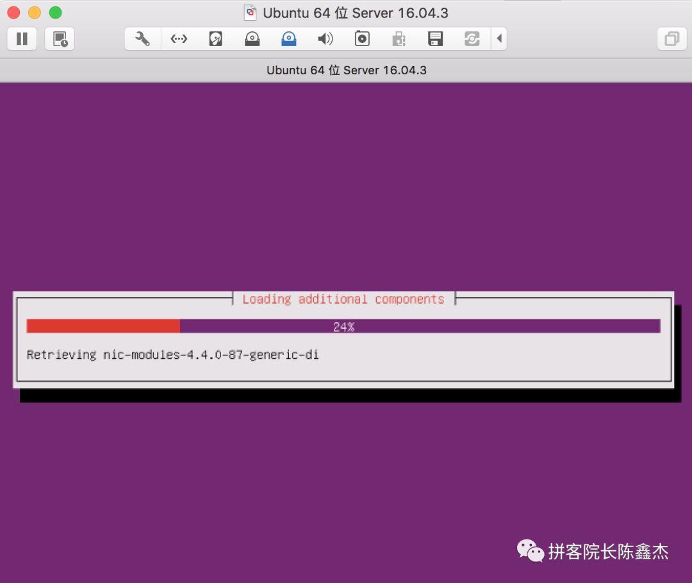Toggle connection of the blue CD drive device
692x583 pixels.
click(288, 38)
